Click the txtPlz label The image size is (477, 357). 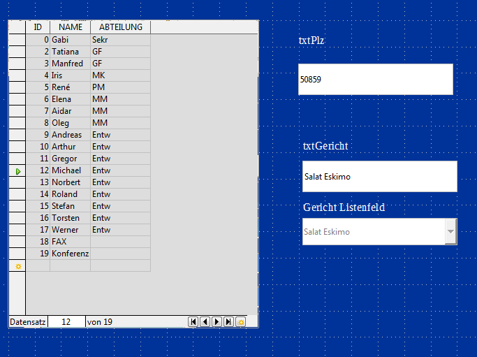[x=311, y=41]
